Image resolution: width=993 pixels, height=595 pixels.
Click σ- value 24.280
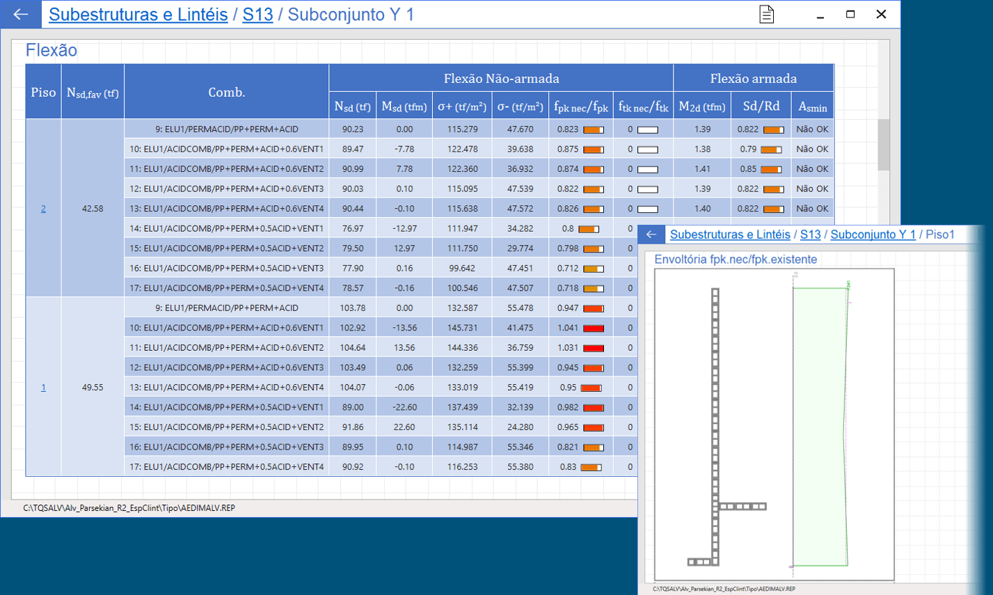click(521, 427)
